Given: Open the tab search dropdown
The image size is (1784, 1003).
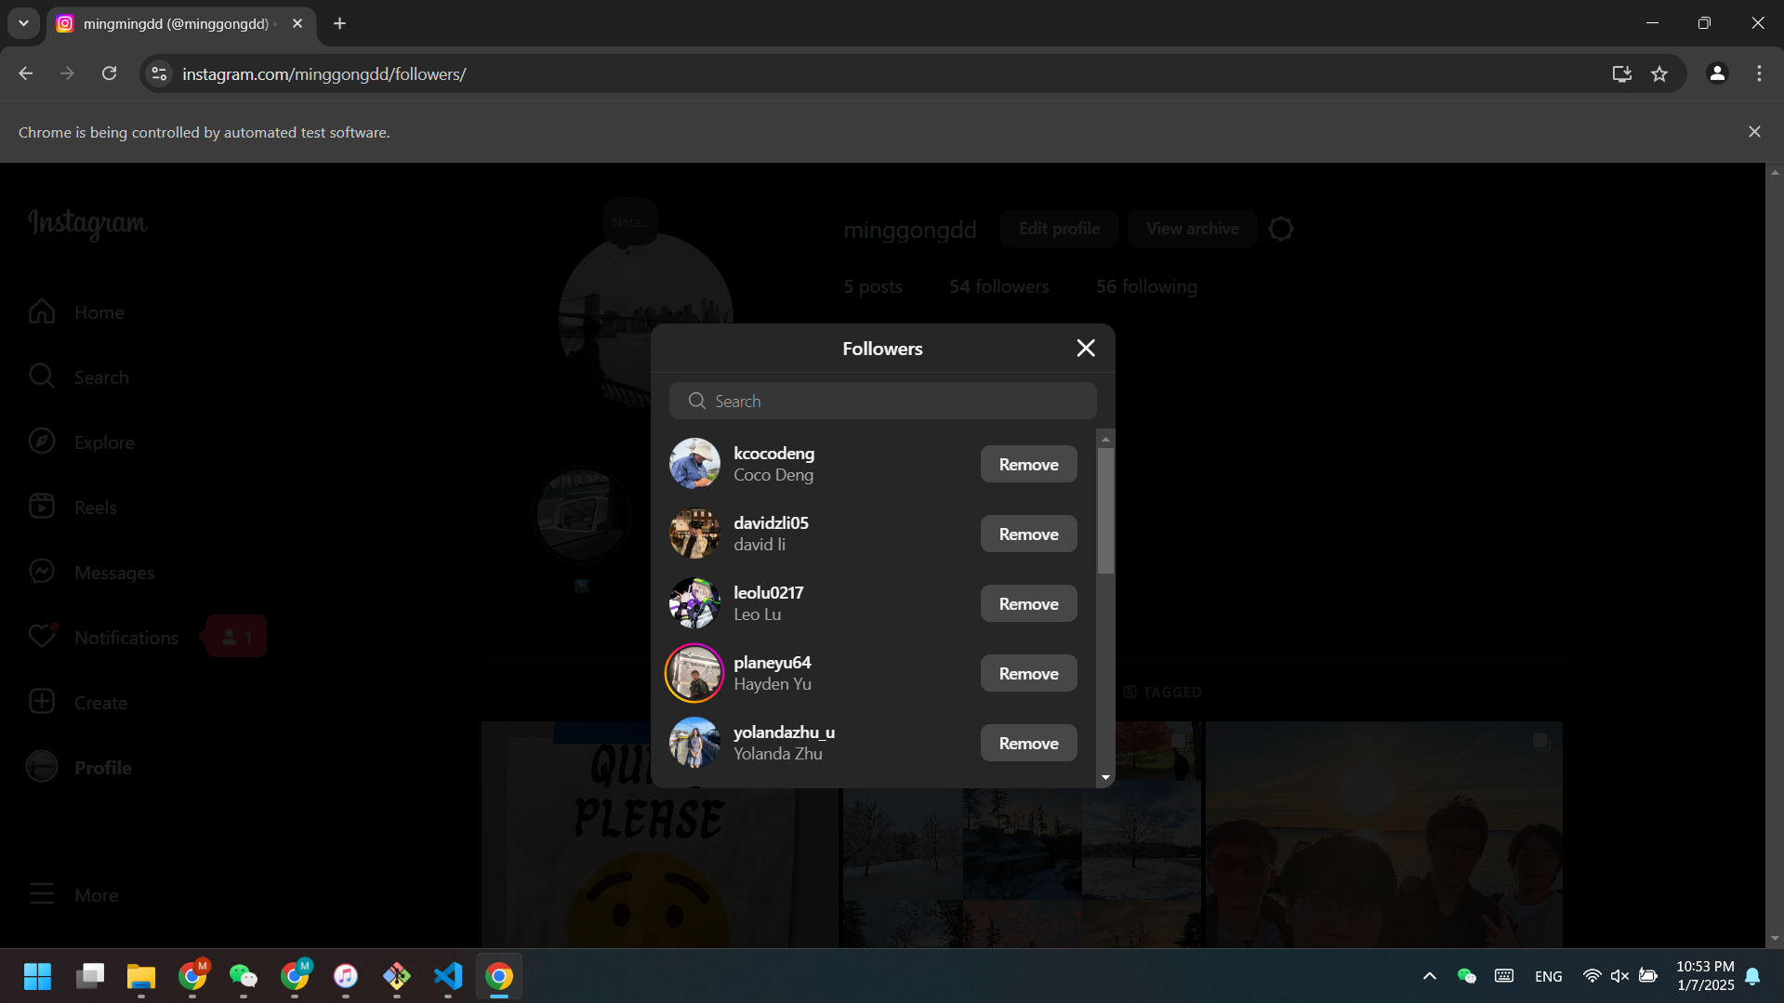Looking at the screenshot, I should [x=23, y=23].
